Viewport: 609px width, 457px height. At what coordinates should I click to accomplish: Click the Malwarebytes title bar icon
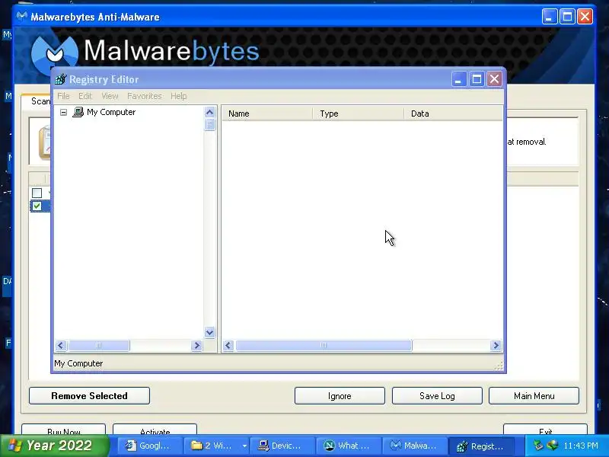coord(22,16)
